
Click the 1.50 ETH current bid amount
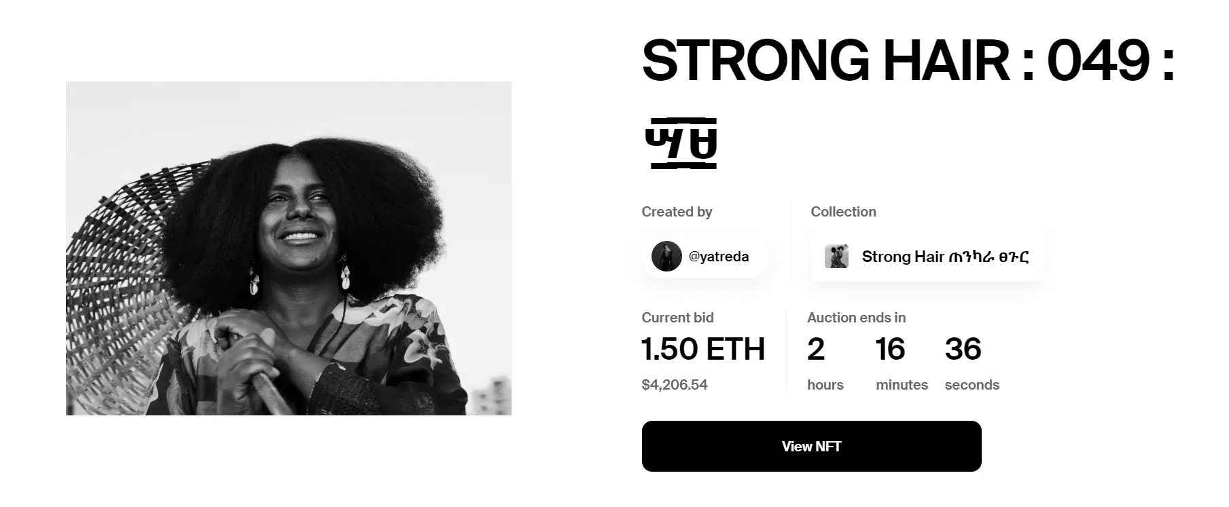[703, 349]
